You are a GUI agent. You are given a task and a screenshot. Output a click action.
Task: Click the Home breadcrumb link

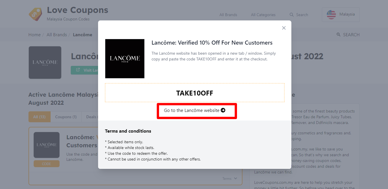(34, 35)
